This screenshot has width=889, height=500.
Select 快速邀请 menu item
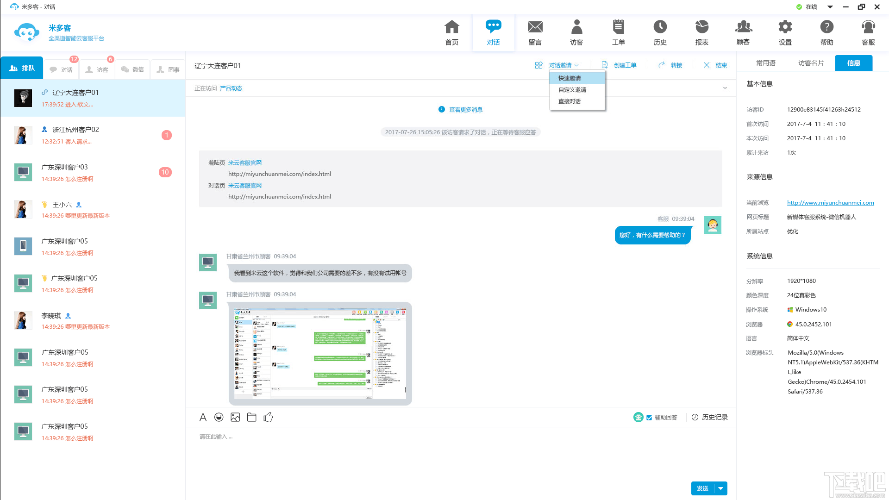pos(570,78)
